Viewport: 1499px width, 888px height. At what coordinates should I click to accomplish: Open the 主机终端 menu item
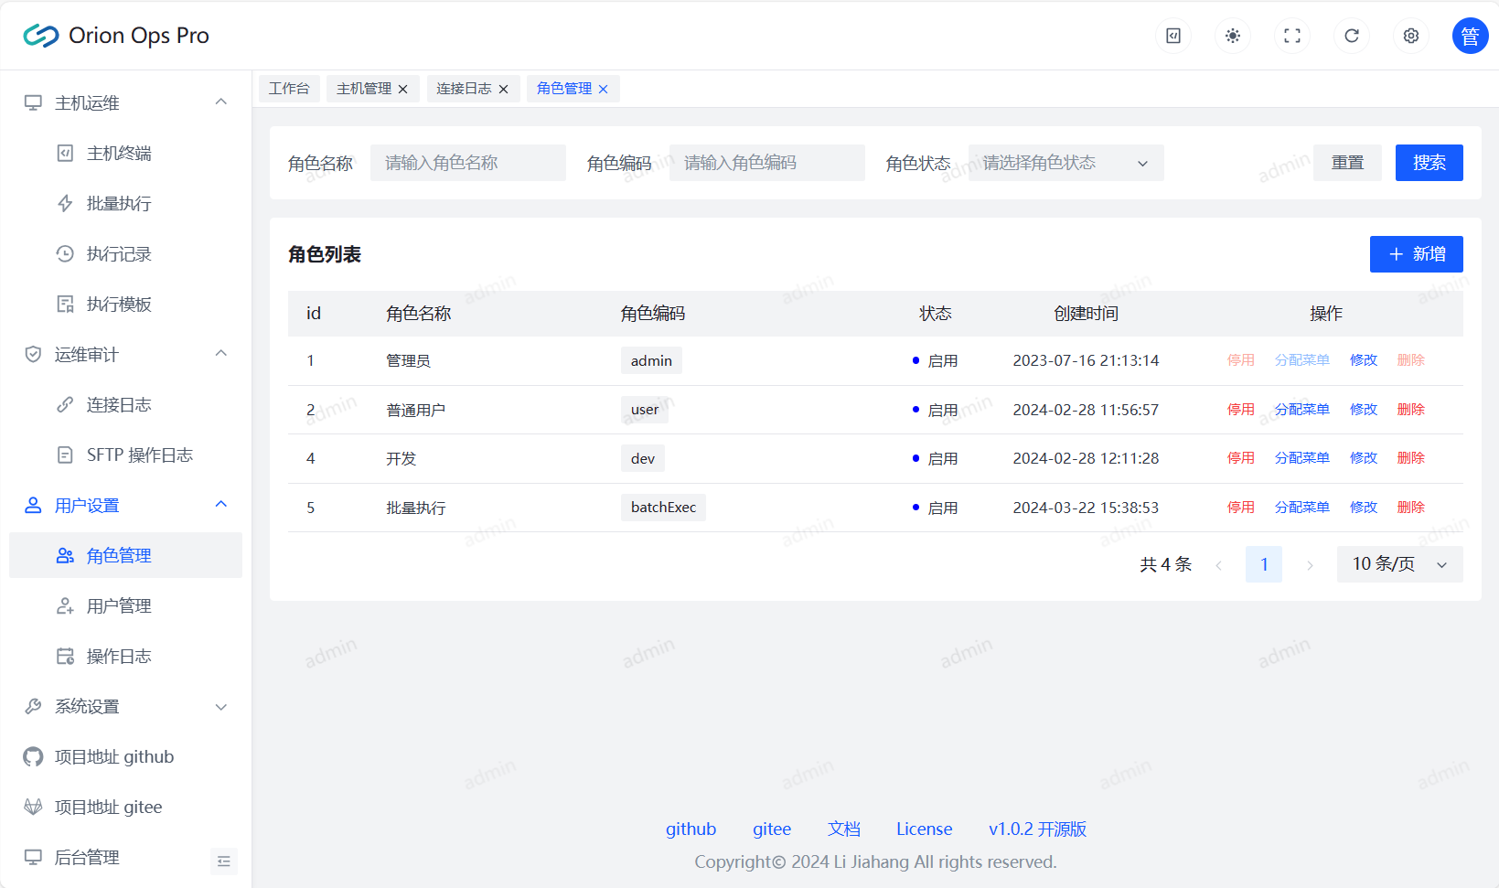119,154
